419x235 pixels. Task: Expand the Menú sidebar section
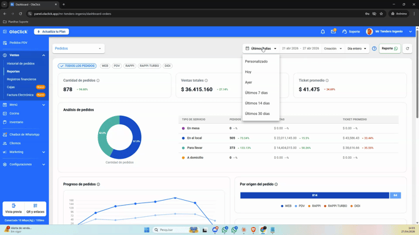point(44,105)
